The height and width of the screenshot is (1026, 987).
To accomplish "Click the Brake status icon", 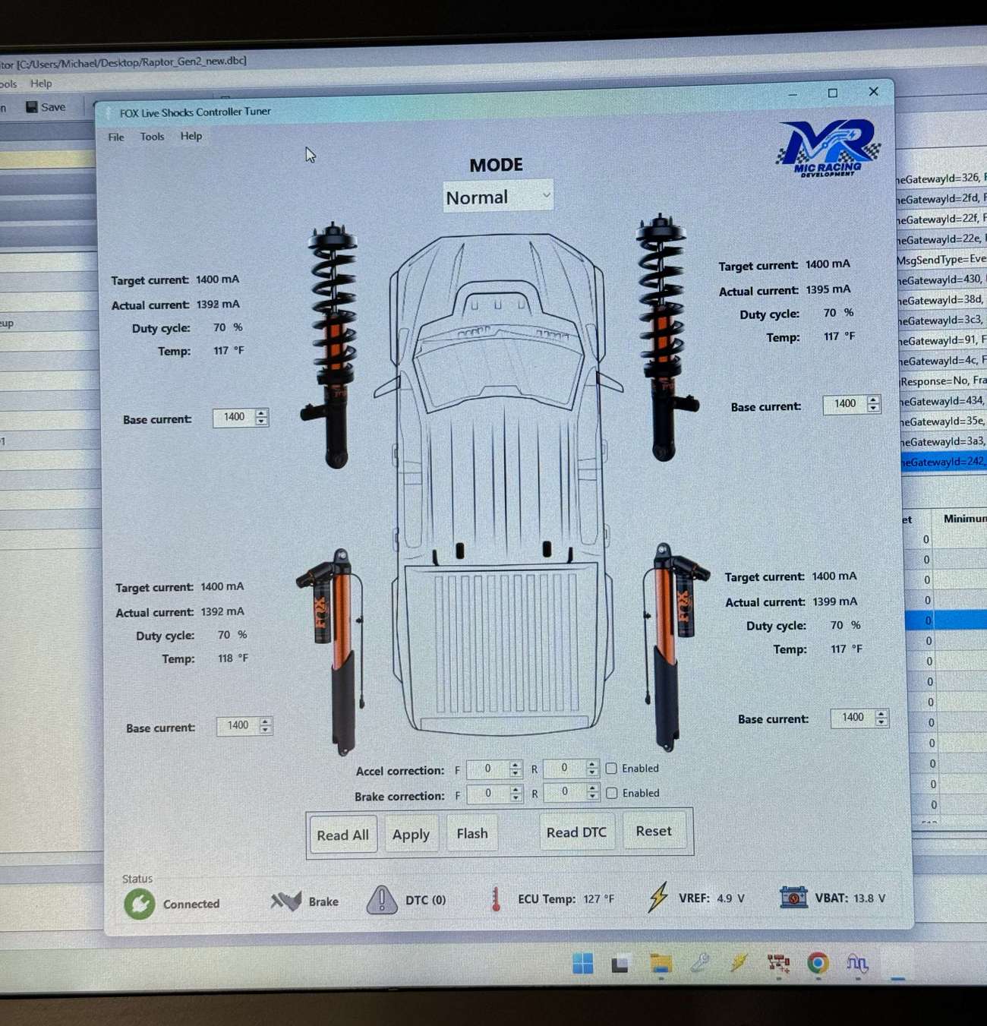I will click(x=286, y=901).
